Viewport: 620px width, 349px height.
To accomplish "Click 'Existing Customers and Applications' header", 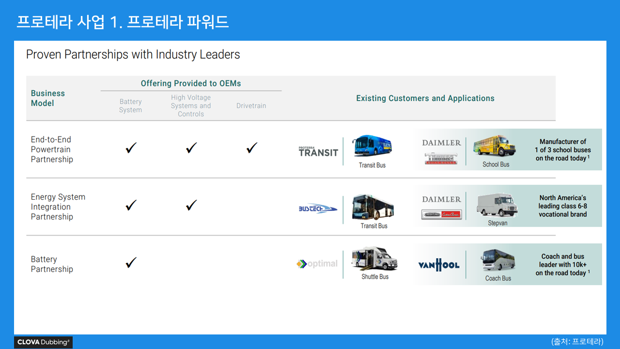I will [x=425, y=98].
